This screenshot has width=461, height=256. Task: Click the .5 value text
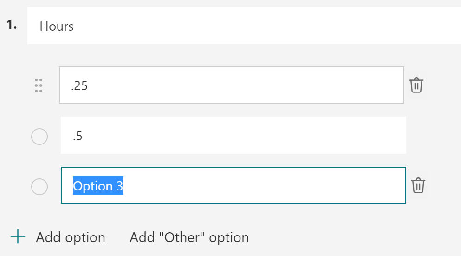tap(77, 136)
